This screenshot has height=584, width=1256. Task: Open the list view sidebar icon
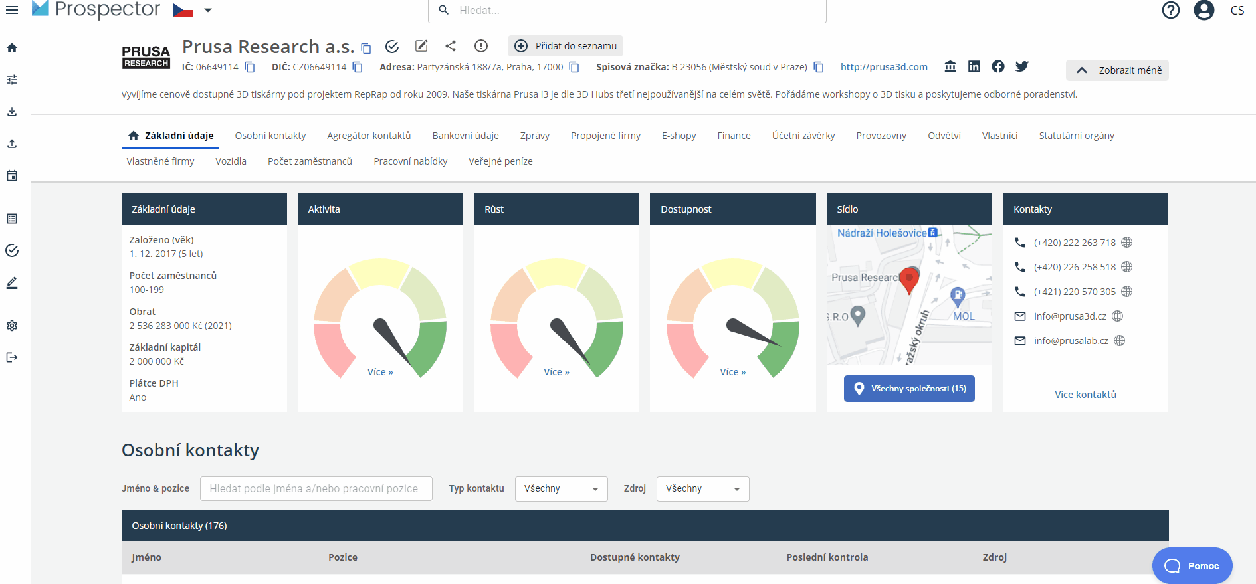12,219
